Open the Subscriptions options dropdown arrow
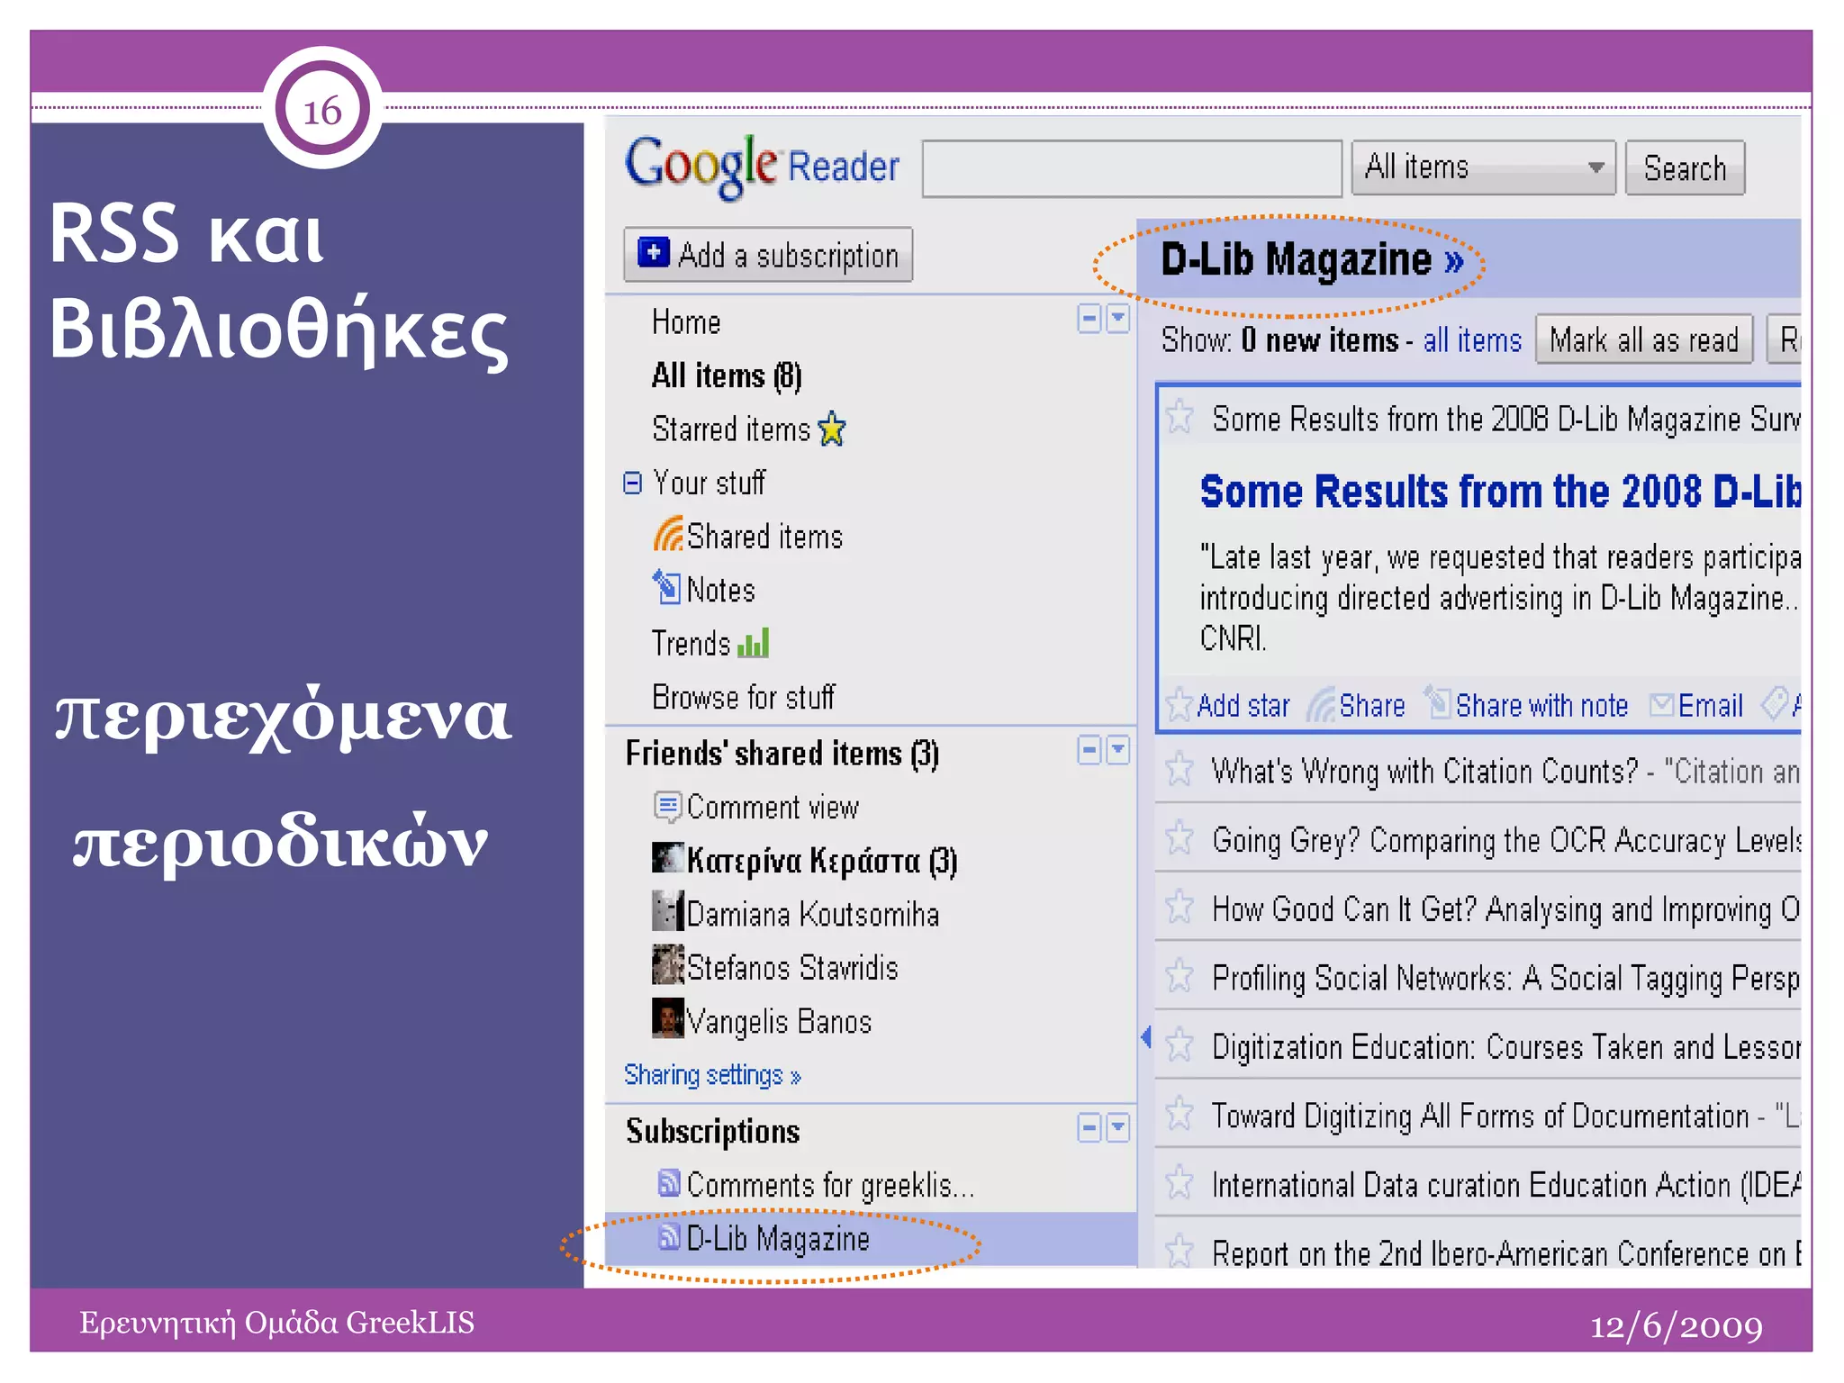This screenshot has height=1383, width=1844. tap(1118, 1127)
